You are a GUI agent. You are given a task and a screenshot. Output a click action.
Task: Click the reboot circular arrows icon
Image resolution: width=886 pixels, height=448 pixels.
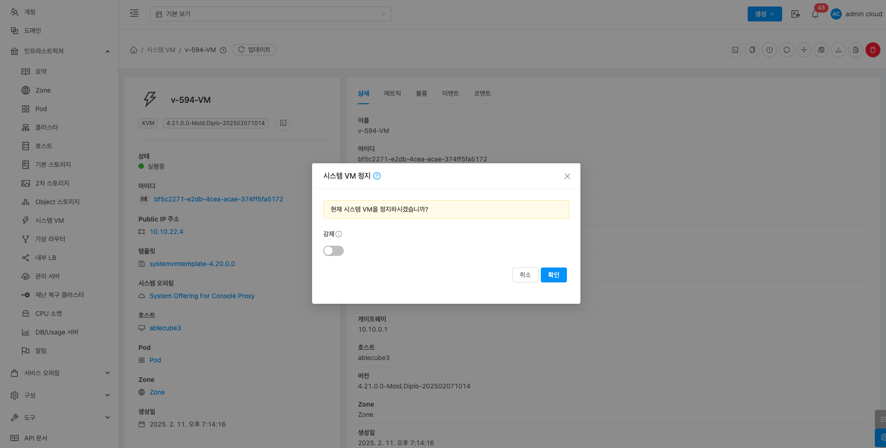[x=786, y=50]
